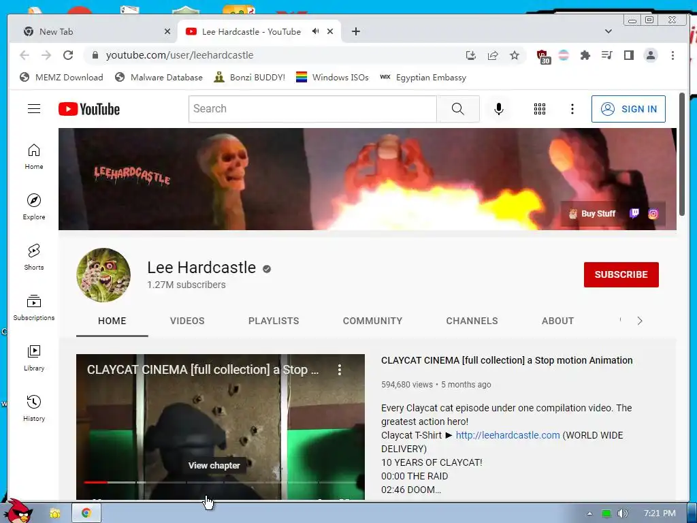Open the leehardcastle.com link
This screenshot has width=697, height=523.
[508, 435]
